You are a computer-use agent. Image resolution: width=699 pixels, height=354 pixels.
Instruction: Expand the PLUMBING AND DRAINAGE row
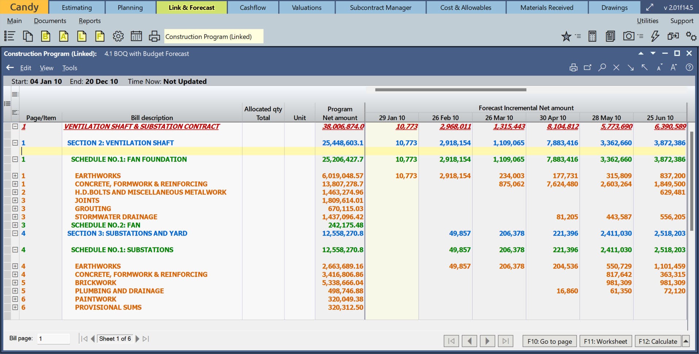[15, 291]
